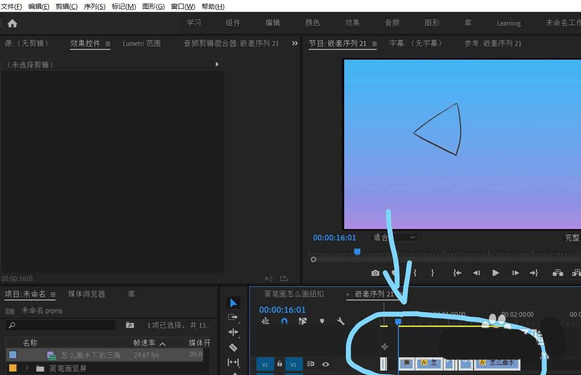
Task: Open the 音频剪辑混合器 tab
Action: (231, 43)
